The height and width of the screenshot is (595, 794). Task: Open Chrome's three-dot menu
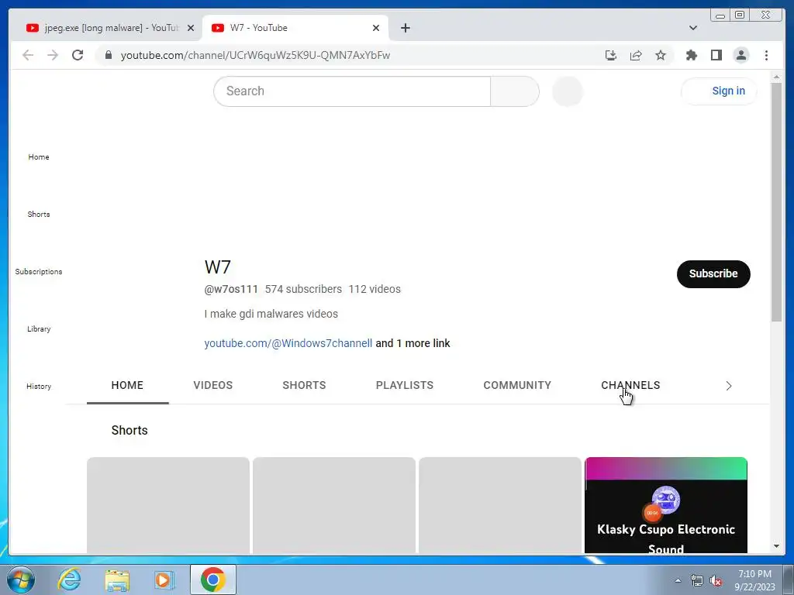pos(766,55)
